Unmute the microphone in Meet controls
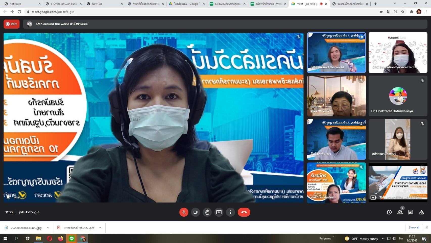Viewport: 431px width, 243px height. [184, 212]
